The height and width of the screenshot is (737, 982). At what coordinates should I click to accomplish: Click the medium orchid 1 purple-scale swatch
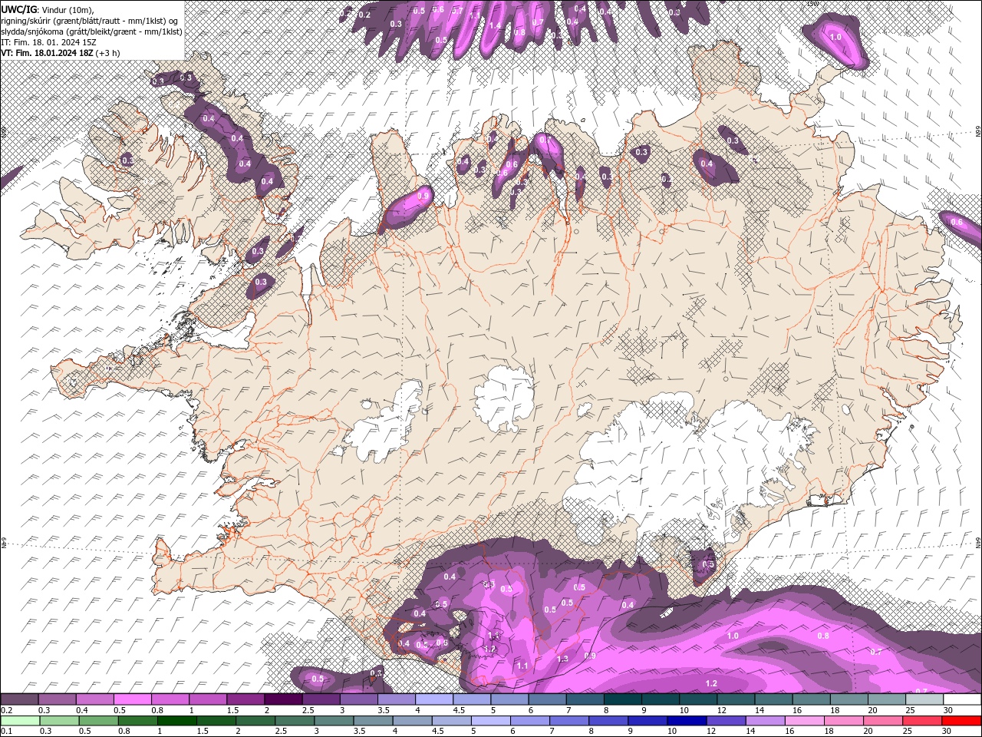coord(207,699)
